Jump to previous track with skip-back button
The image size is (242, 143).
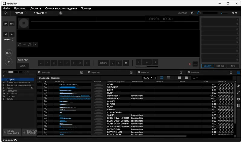pyautogui.click(x=5, y=24)
